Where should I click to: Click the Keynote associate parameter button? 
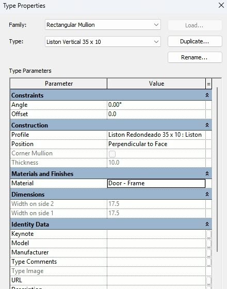(x=209, y=234)
